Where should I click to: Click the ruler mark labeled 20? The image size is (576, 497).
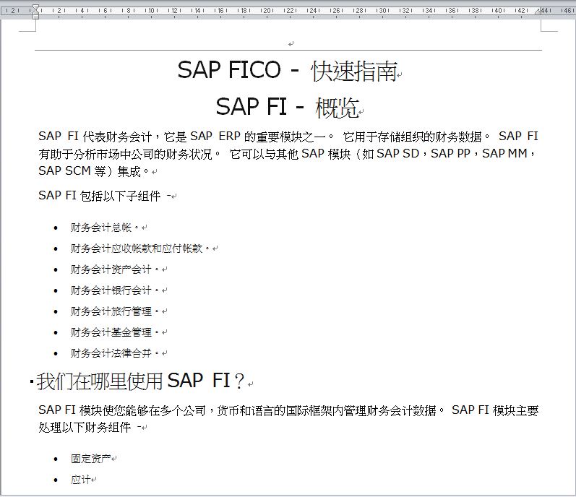[267, 11]
